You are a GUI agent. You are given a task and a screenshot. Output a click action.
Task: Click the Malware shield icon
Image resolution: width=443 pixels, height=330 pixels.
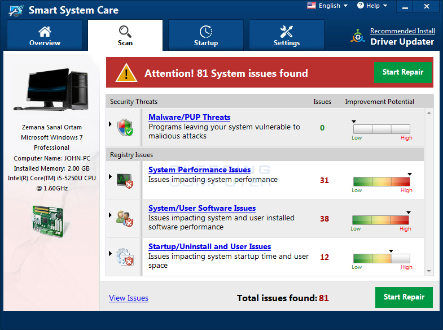pyautogui.click(x=125, y=127)
